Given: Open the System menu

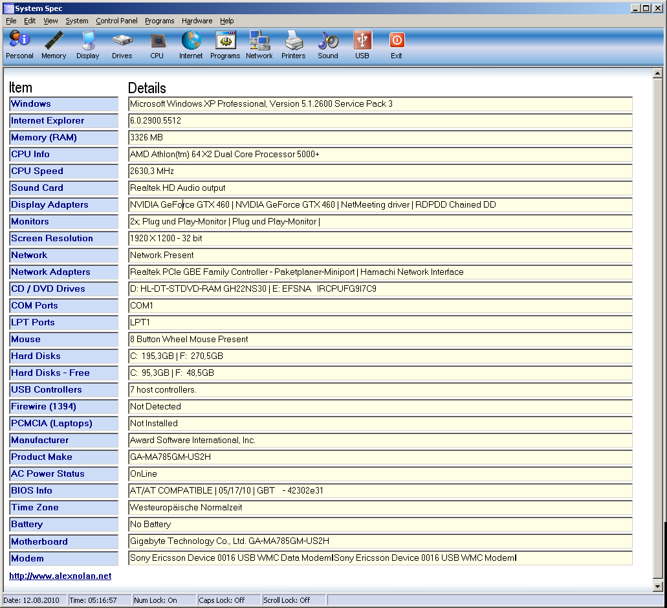Looking at the screenshot, I should point(77,21).
